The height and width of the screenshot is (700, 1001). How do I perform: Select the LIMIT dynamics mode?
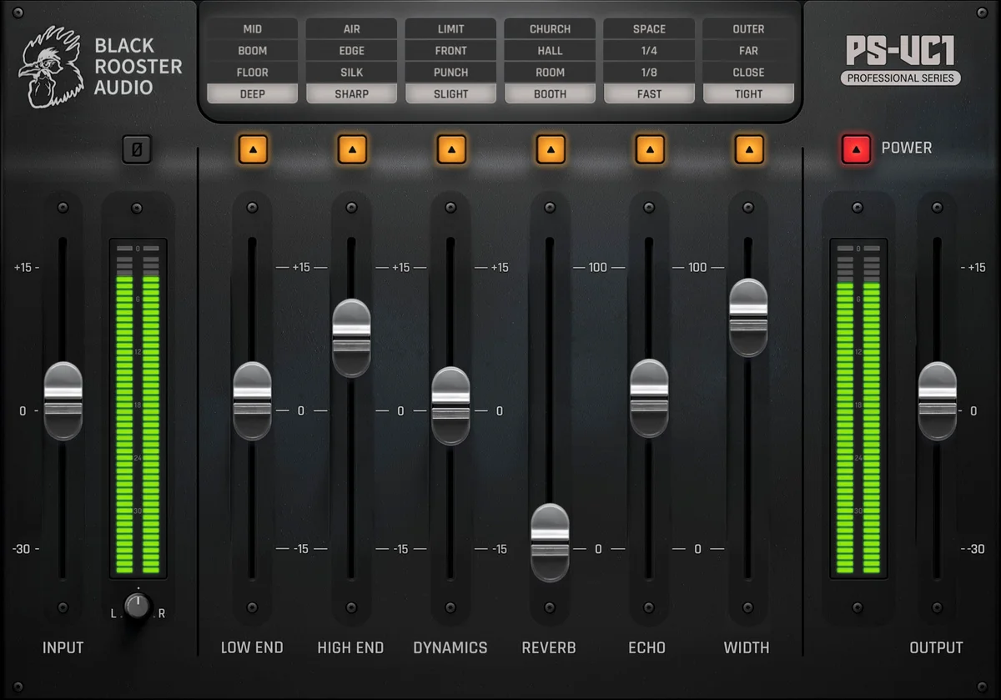tap(450, 28)
